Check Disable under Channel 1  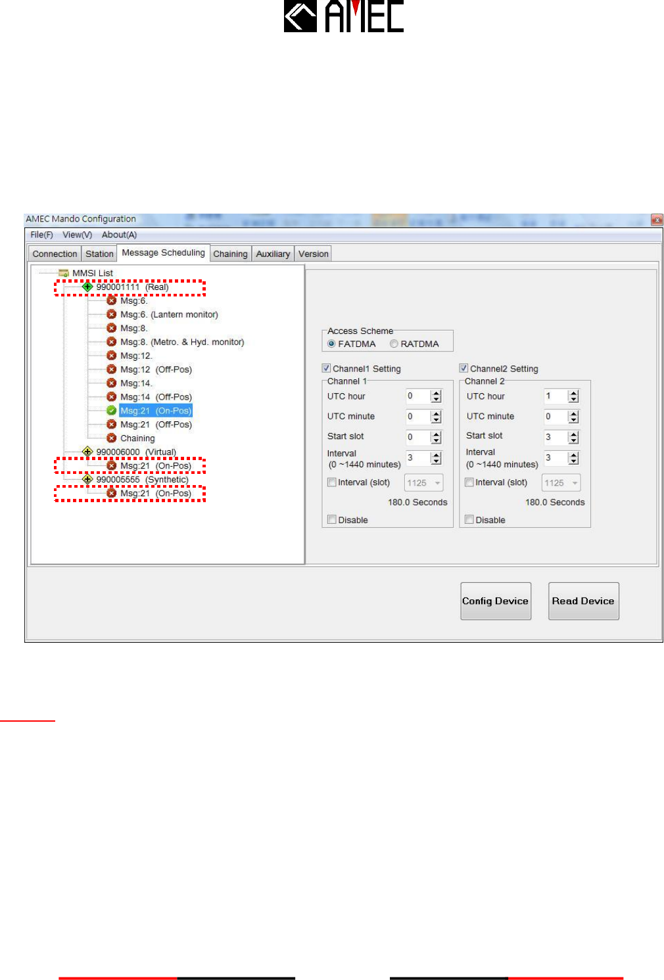332,520
